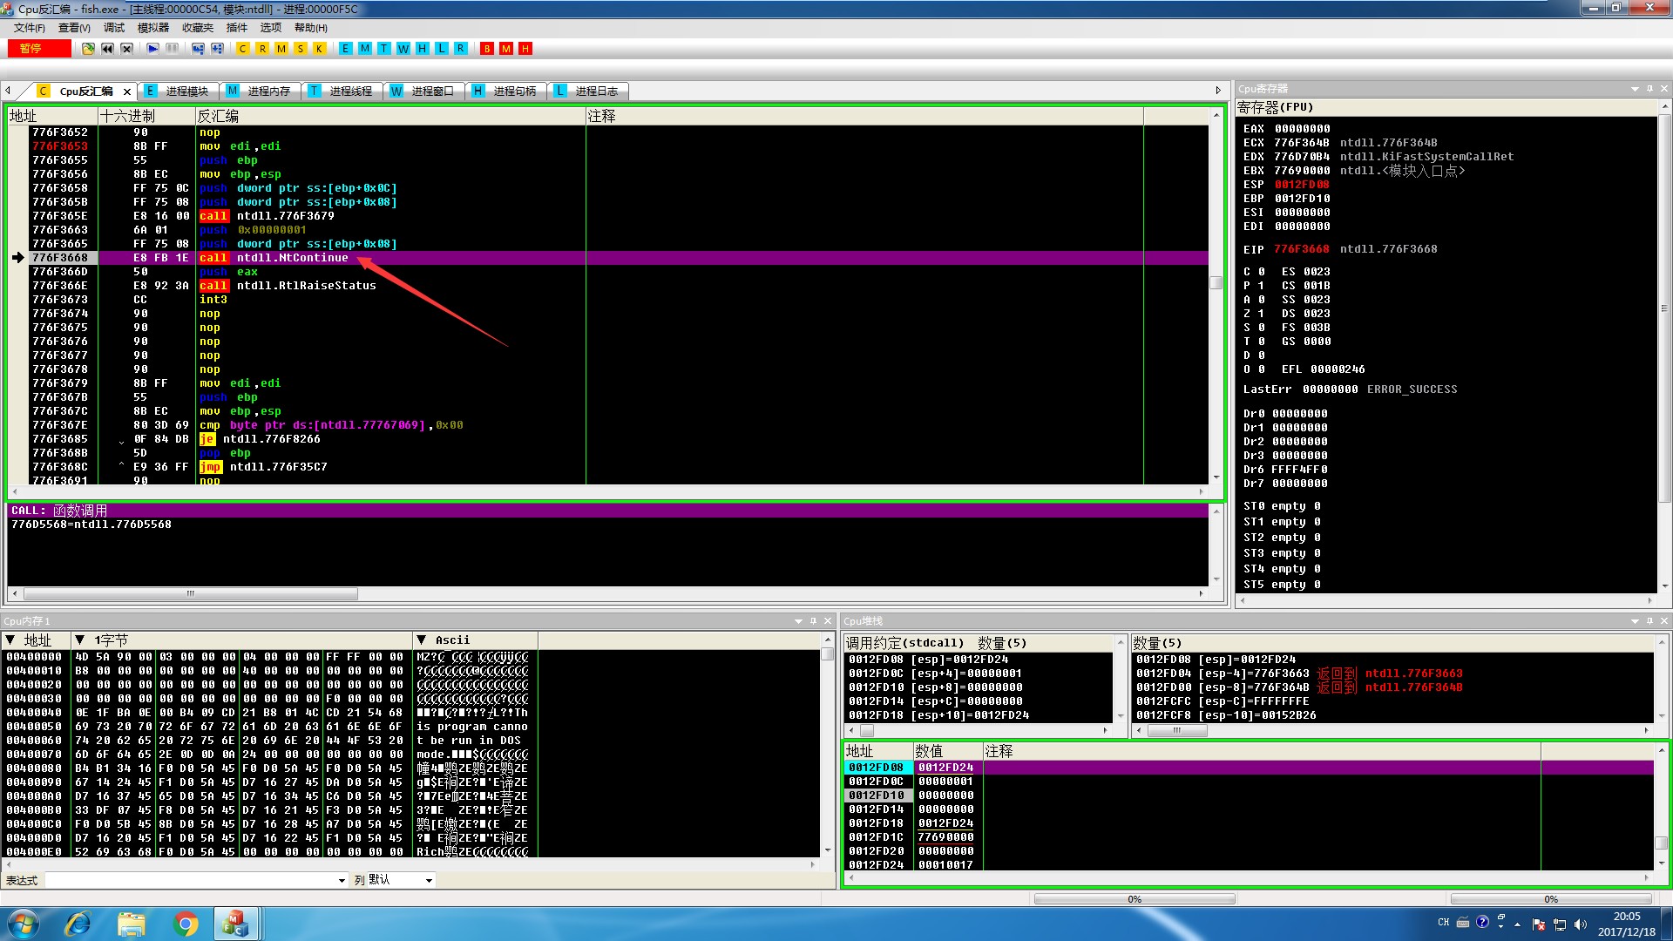Click the cyan R toolbar icon

click(x=461, y=49)
